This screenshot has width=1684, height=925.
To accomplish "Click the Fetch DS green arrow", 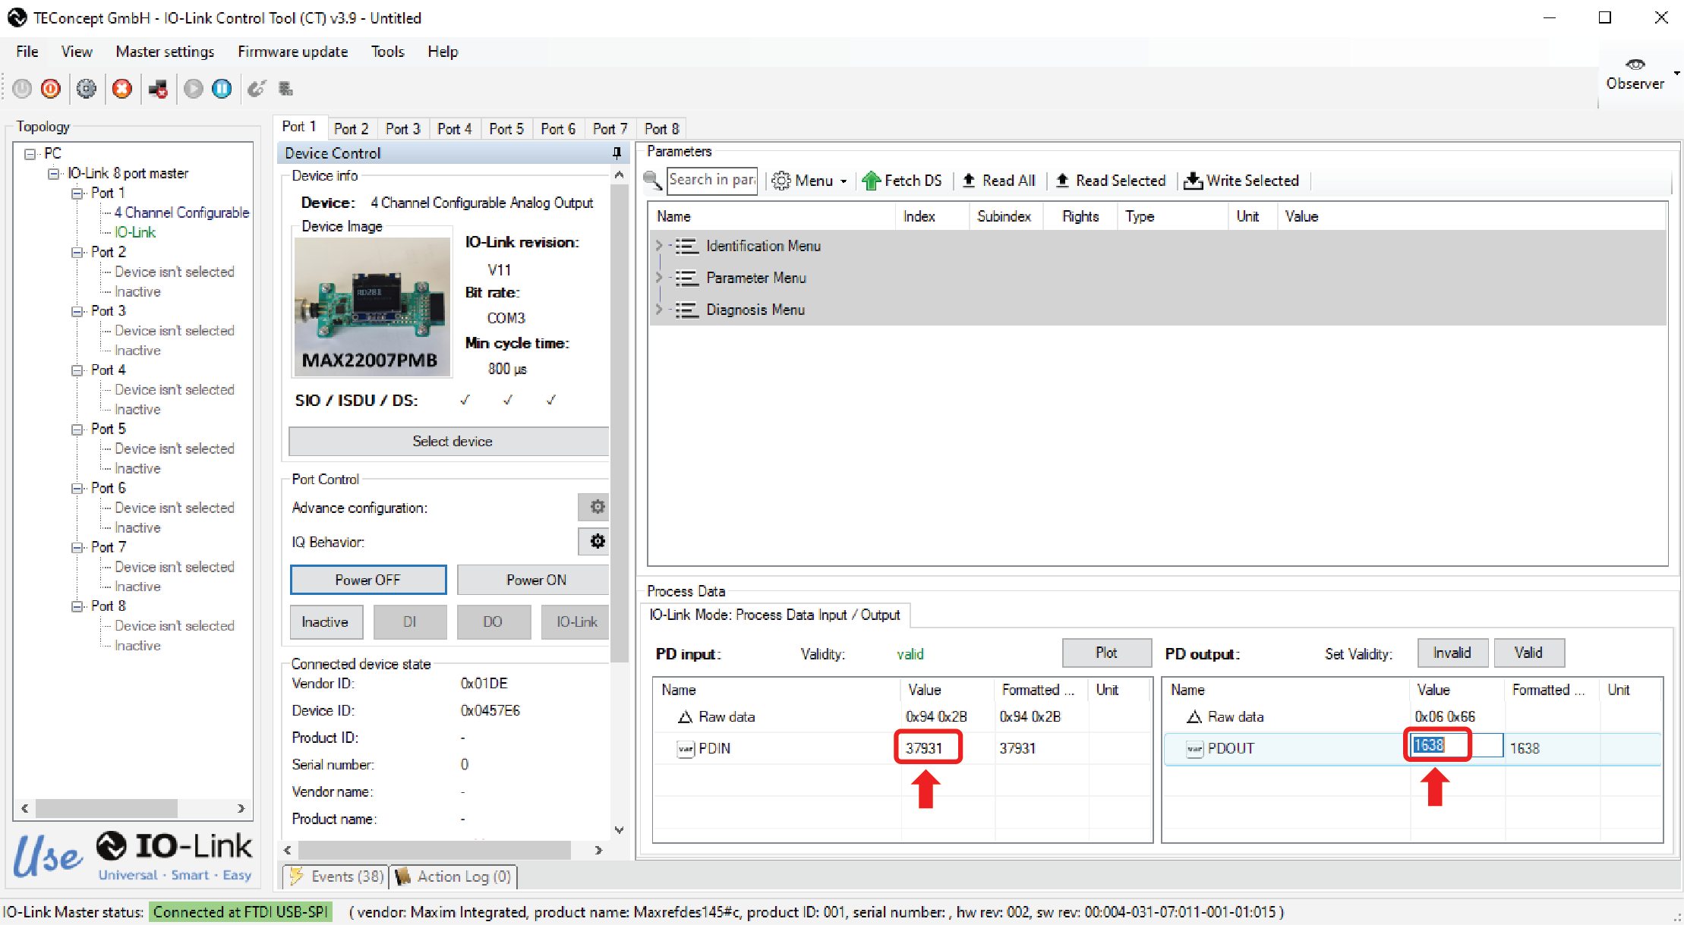I will pyautogui.click(x=871, y=181).
